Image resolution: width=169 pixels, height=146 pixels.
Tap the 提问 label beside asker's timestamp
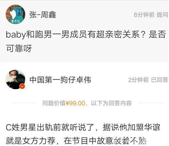coord(162,15)
